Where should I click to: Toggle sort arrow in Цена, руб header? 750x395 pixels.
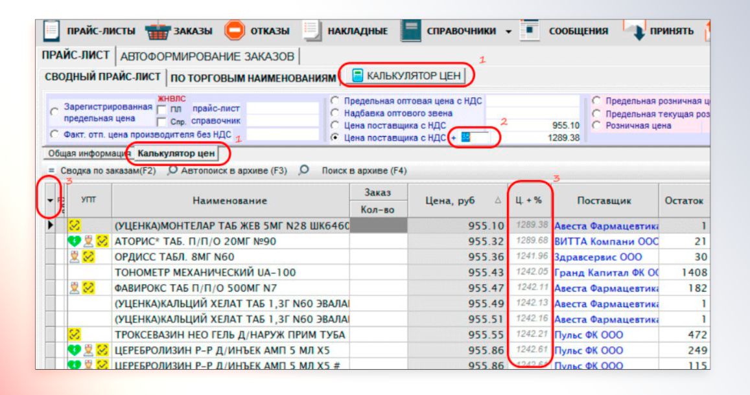(x=498, y=201)
